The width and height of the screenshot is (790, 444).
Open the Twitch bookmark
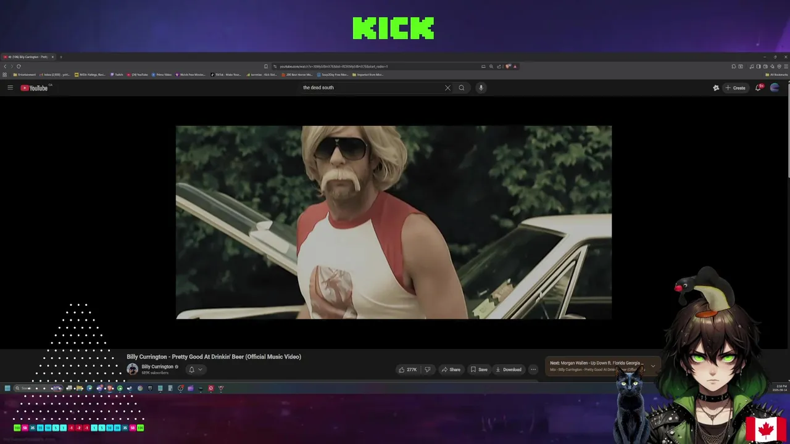117,75
